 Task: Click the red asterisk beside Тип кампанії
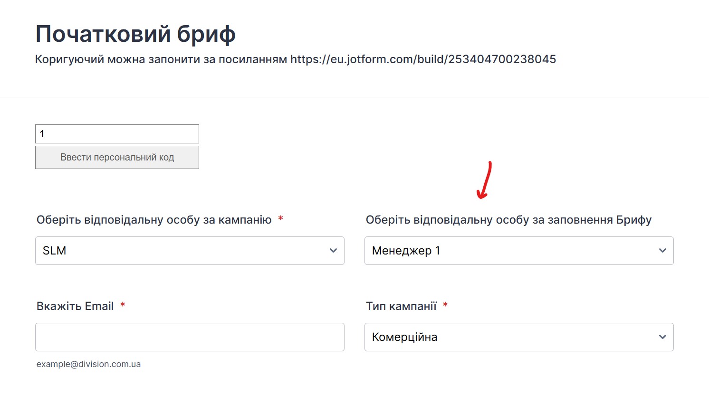pyautogui.click(x=445, y=305)
